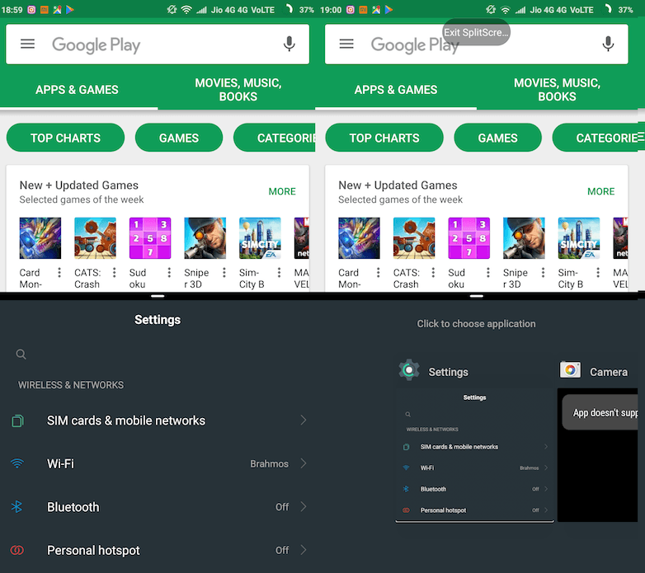This screenshot has width=645, height=573.
Task: Open overflow menu for SimCity, right screen
Action: [x=598, y=273]
